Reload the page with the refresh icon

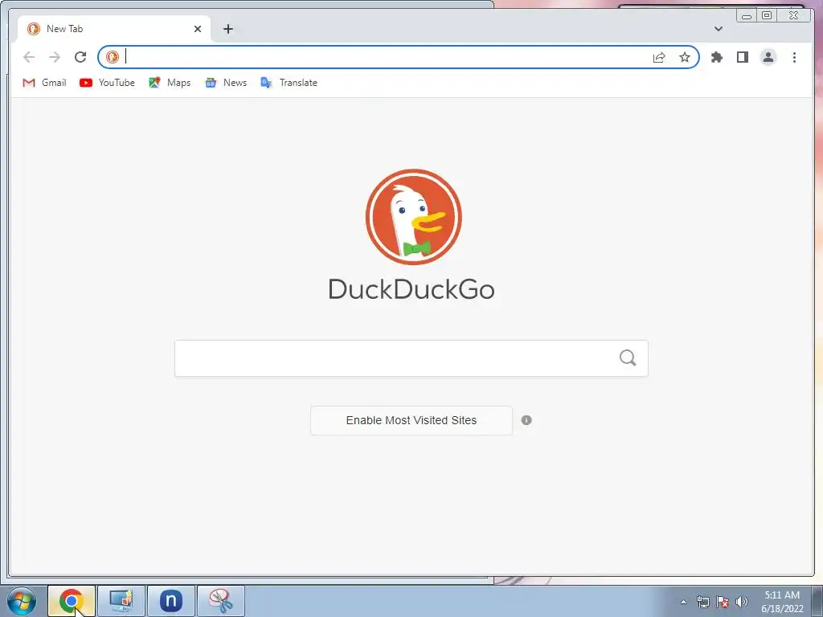tap(80, 57)
